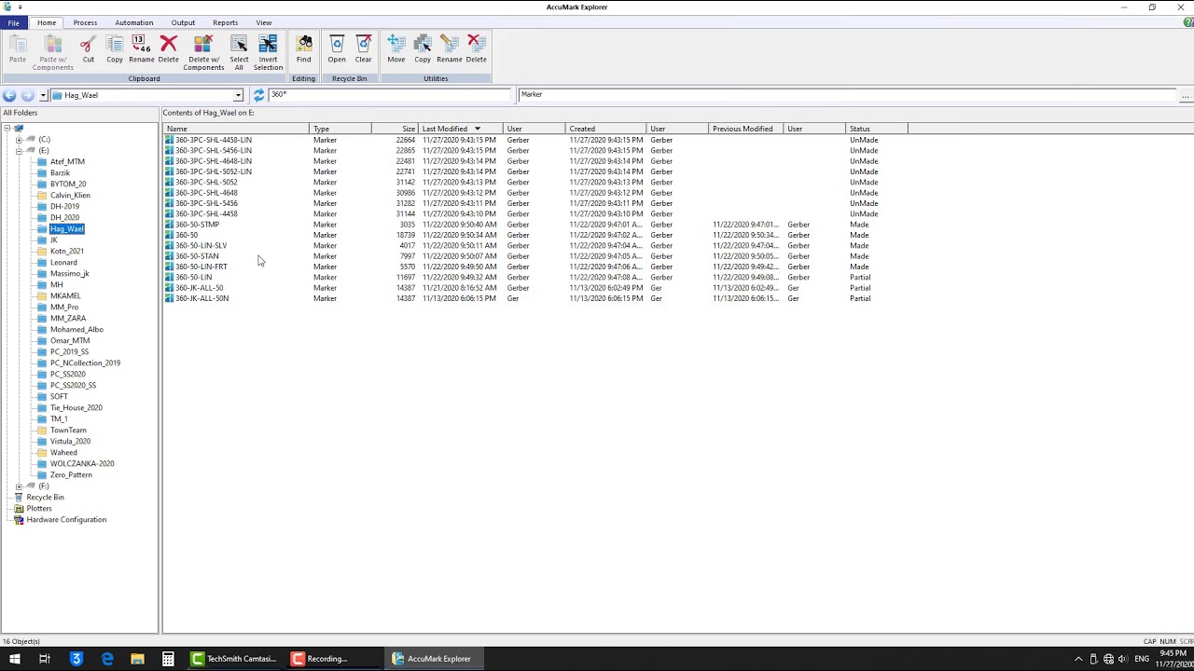Click Delete w/ Components icon
The height and width of the screenshot is (671, 1194).
(x=203, y=52)
